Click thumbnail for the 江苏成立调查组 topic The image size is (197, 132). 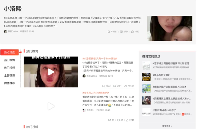coord(147,65)
